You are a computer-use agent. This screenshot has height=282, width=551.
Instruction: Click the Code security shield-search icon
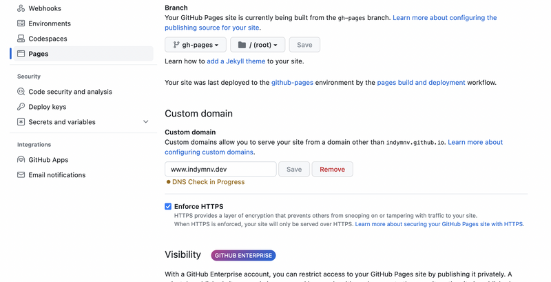[21, 92]
